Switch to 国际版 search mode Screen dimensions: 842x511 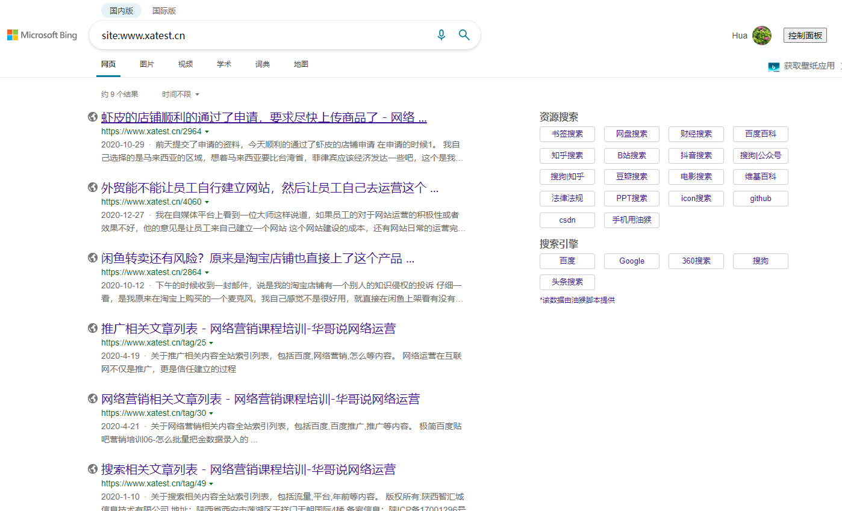[164, 11]
